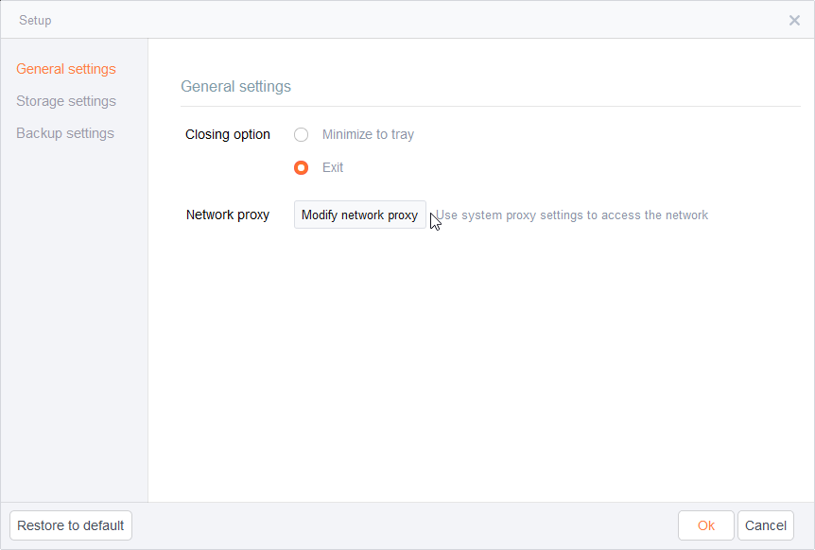815x550 pixels.
Task: Confirm settings with the Ok button
Action: [x=706, y=525]
